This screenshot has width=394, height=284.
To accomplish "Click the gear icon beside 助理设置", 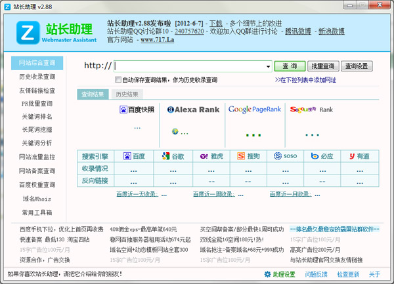I will pyautogui.click(x=268, y=274).
